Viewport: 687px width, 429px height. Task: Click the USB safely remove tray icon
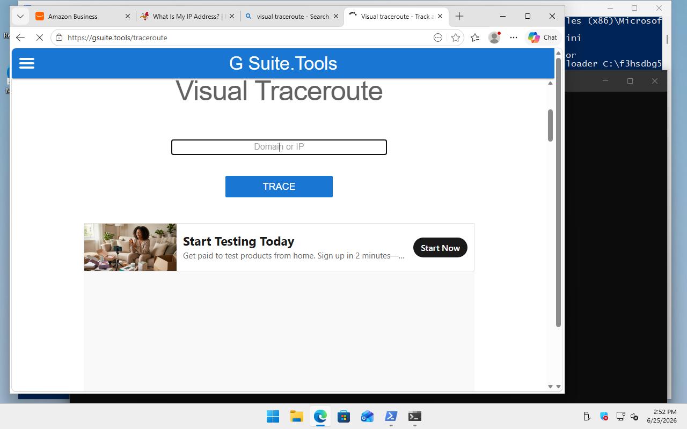pos(587,417)
